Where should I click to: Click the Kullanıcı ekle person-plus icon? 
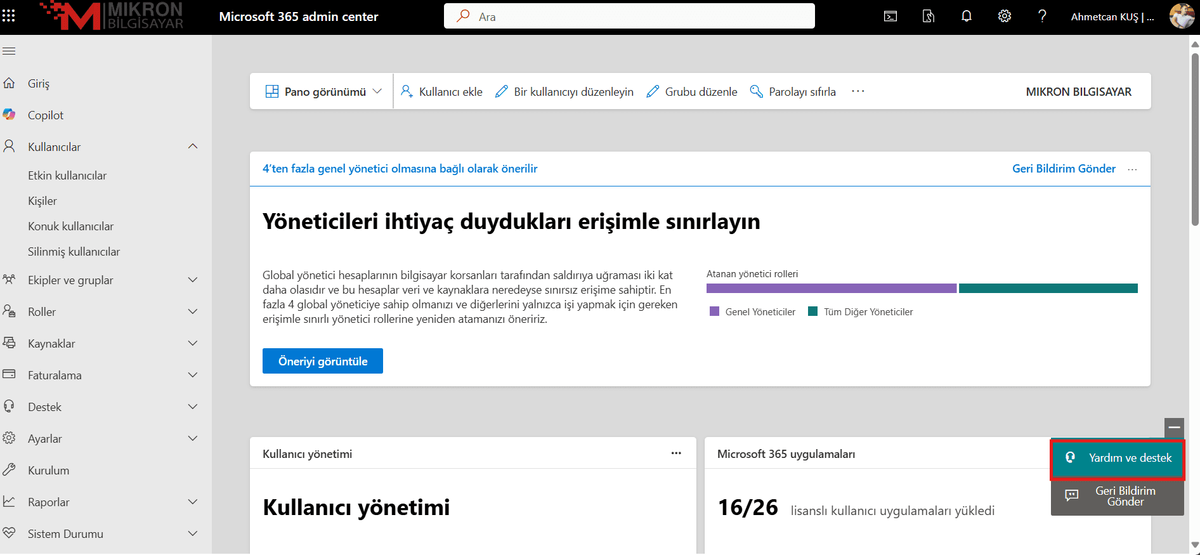(407, 91)
